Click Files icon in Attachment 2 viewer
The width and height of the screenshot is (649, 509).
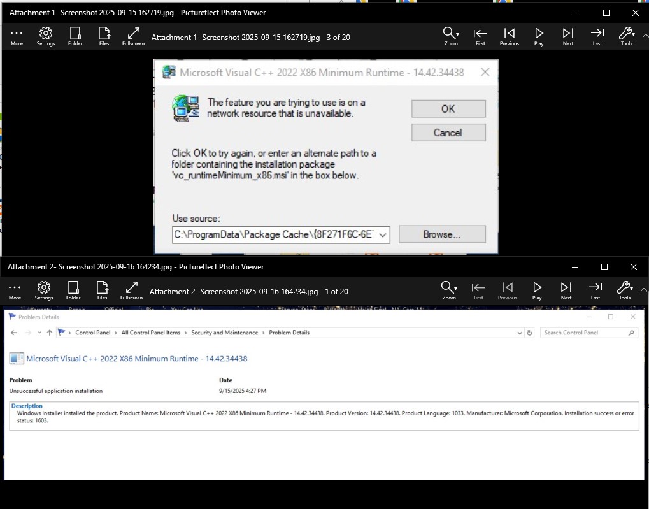(x=103, y=291)
